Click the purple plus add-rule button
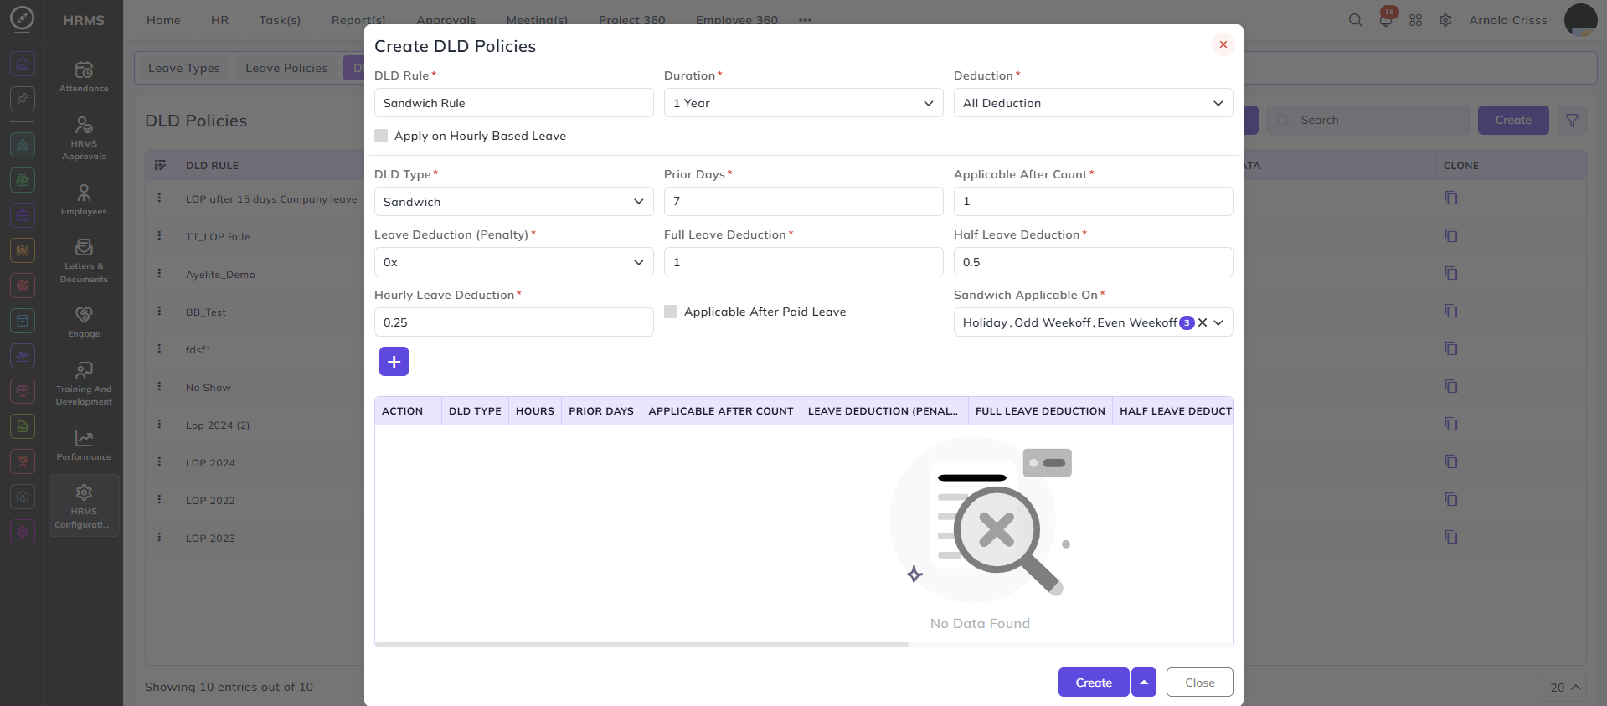 tap(394, 362)
